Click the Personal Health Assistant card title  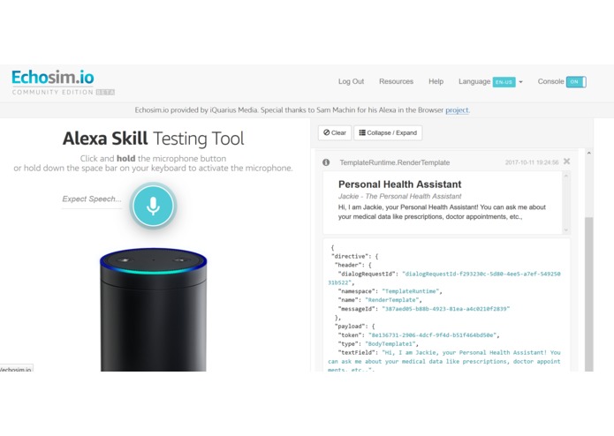point(399,184)
